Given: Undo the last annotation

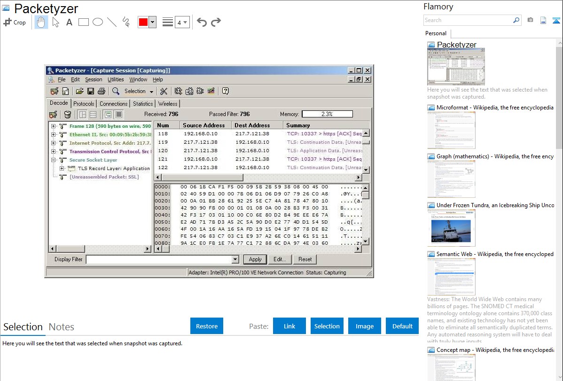Looking at the screenshot, I should [x=202, y=22].
